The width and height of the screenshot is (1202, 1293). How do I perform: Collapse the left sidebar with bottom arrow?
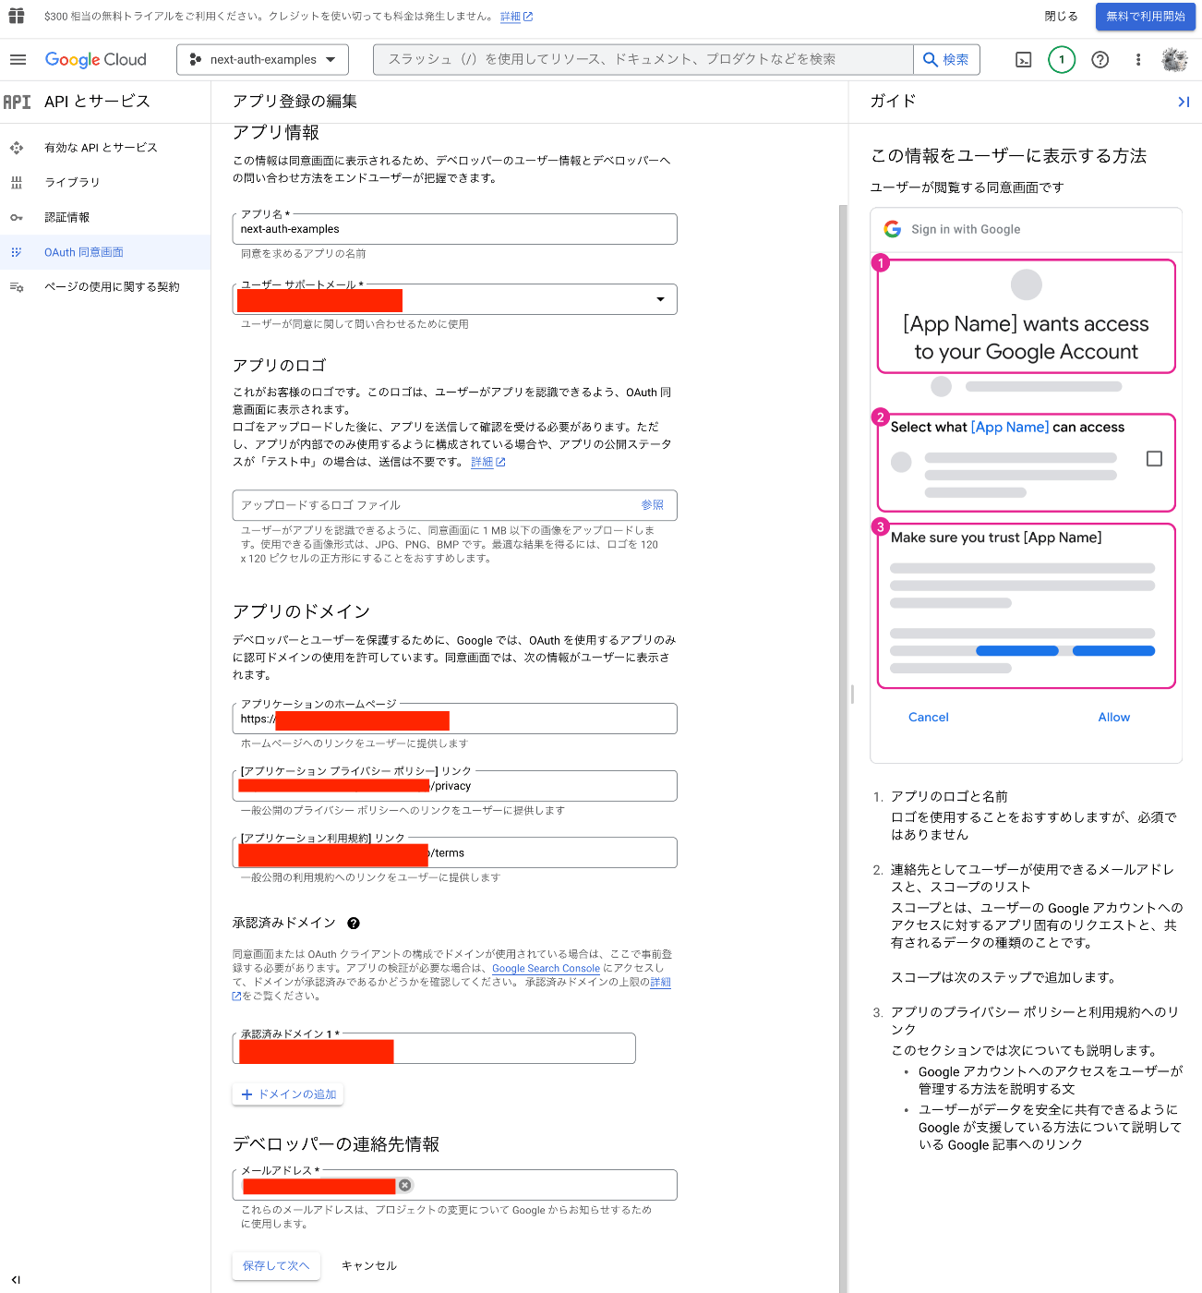pos(16,1279)
